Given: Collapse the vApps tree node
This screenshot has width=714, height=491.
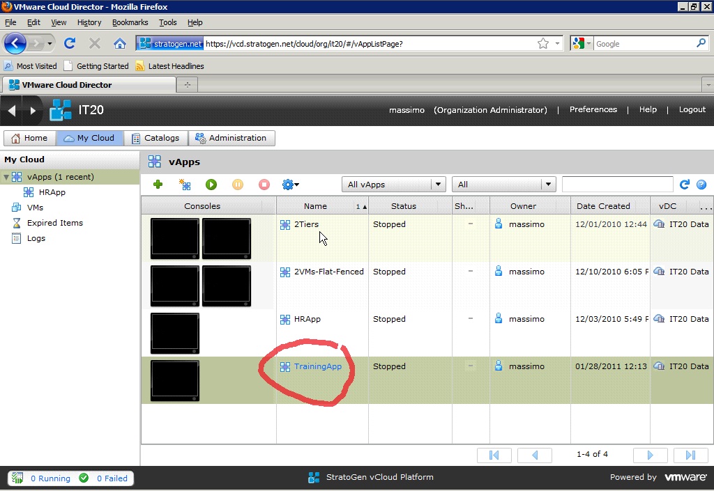Looking at the screenshot, I should 6,177.
